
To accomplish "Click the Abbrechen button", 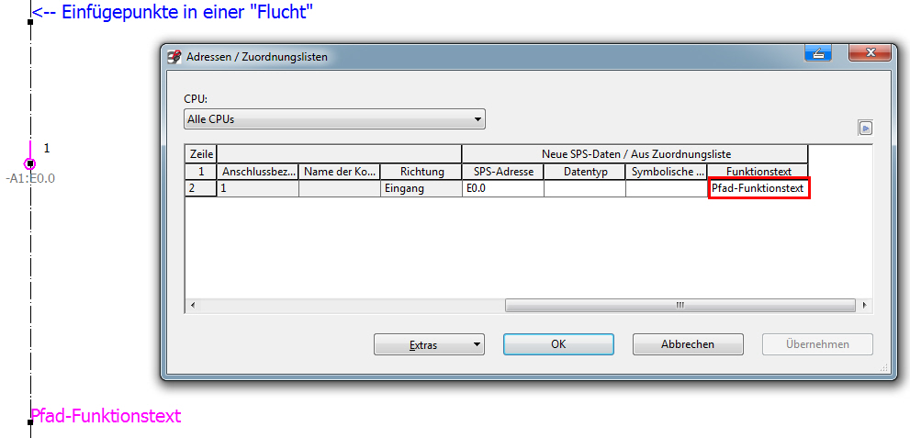I will (x=688, y=344).
